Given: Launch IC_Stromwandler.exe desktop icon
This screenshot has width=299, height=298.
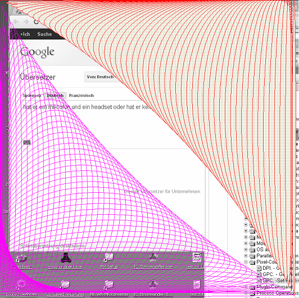Looking at the screenshot, I should tap(153, 261).
